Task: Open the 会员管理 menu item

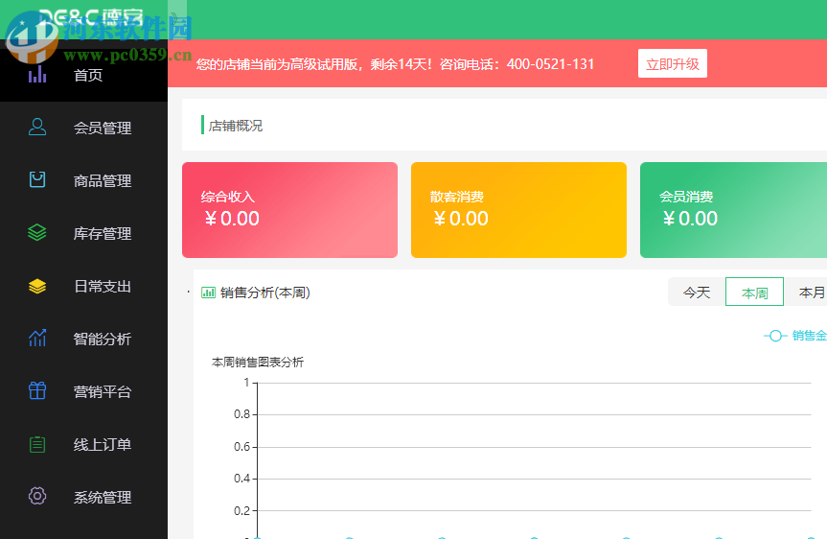Action: coord(84,128)
